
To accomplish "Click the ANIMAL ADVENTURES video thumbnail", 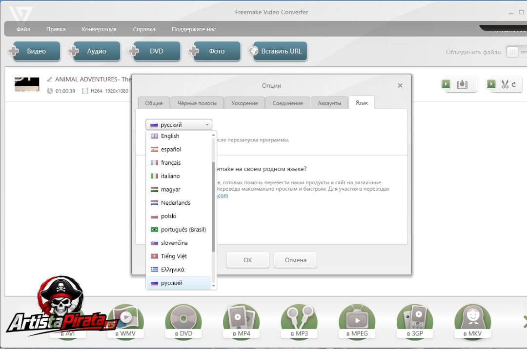I will (27, 84).
